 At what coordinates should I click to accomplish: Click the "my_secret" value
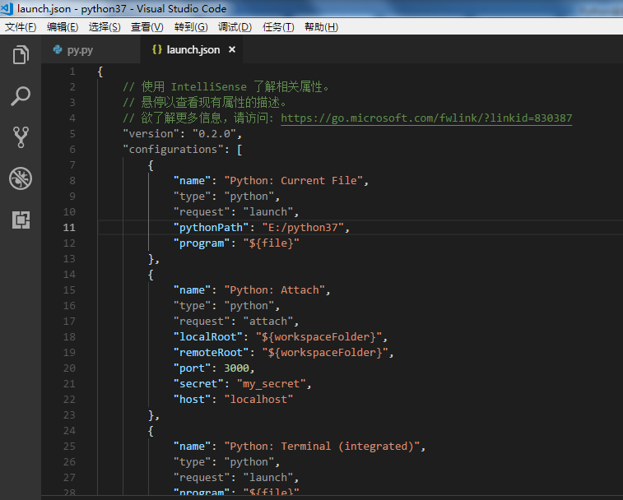click(272, 384)
